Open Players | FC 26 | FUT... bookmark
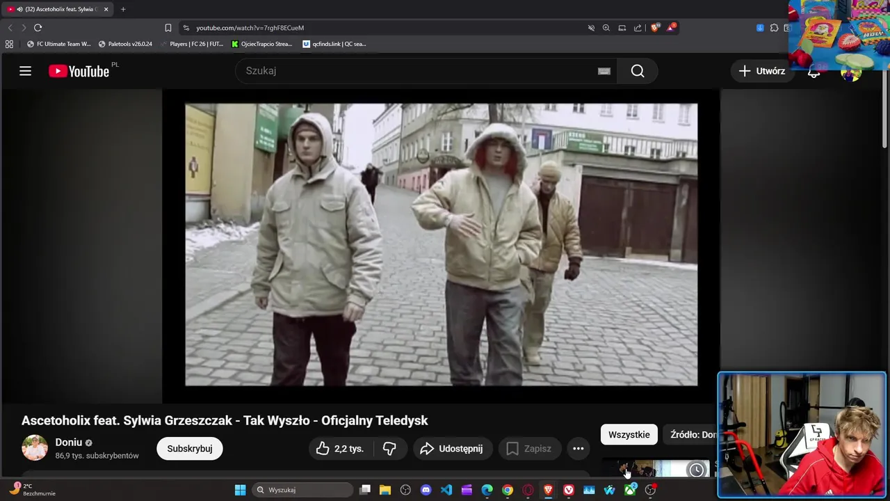Viewport: 890px width, 501px height. click(192, 44)
